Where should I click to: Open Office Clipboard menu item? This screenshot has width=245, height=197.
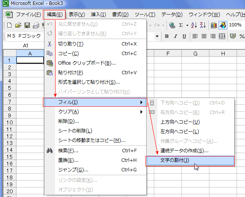click(95, 63)
